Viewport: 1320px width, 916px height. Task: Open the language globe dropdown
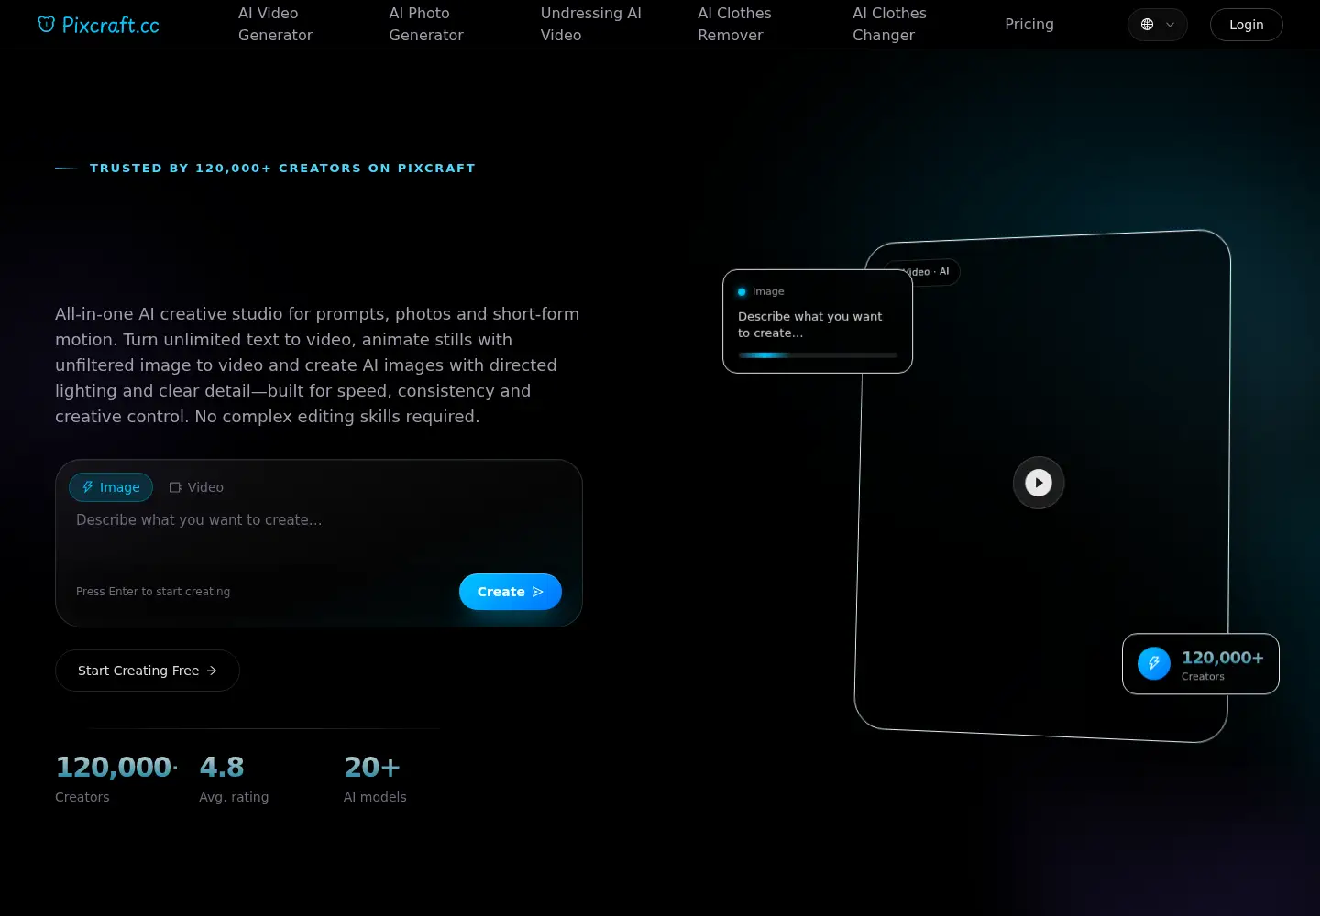1157,25
